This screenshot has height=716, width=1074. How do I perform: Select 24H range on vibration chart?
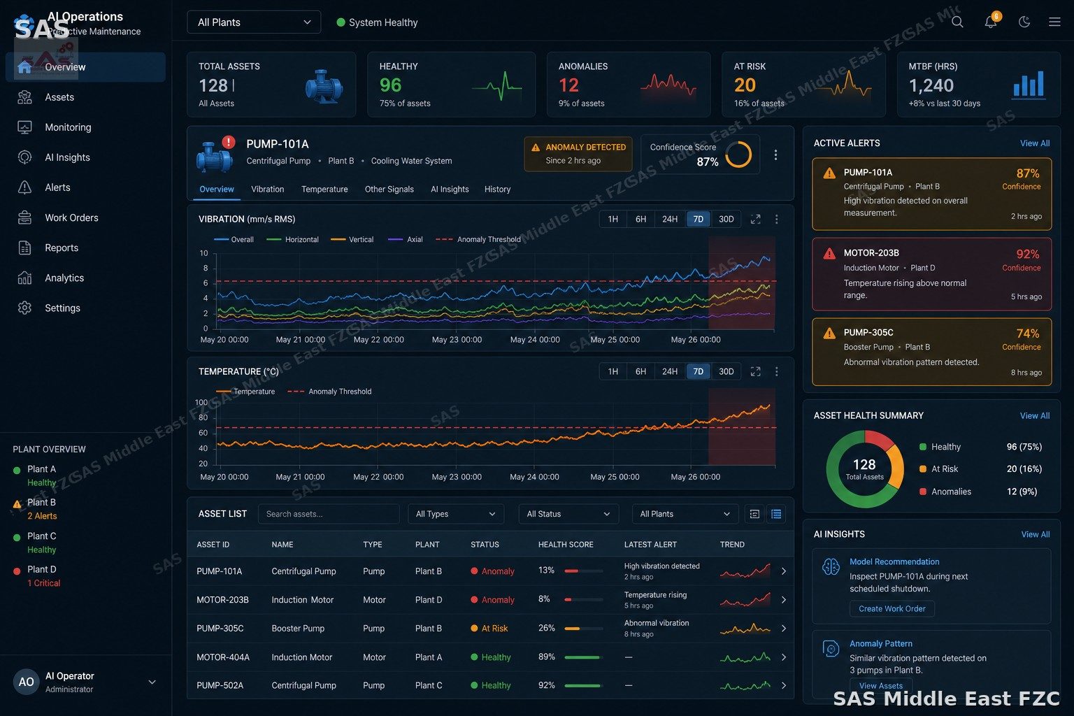[x=670, y=219]
